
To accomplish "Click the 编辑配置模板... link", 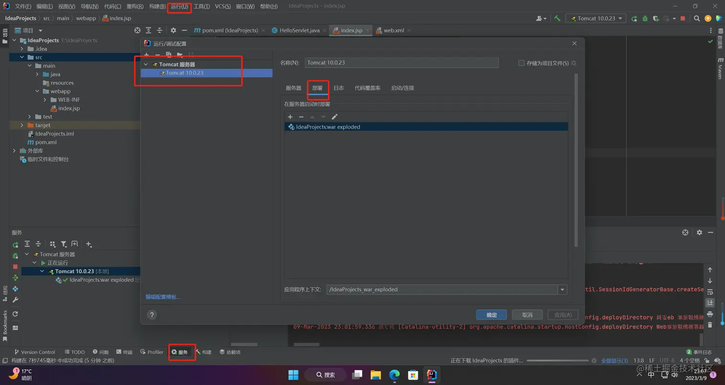I will click(x=163, y=297).
